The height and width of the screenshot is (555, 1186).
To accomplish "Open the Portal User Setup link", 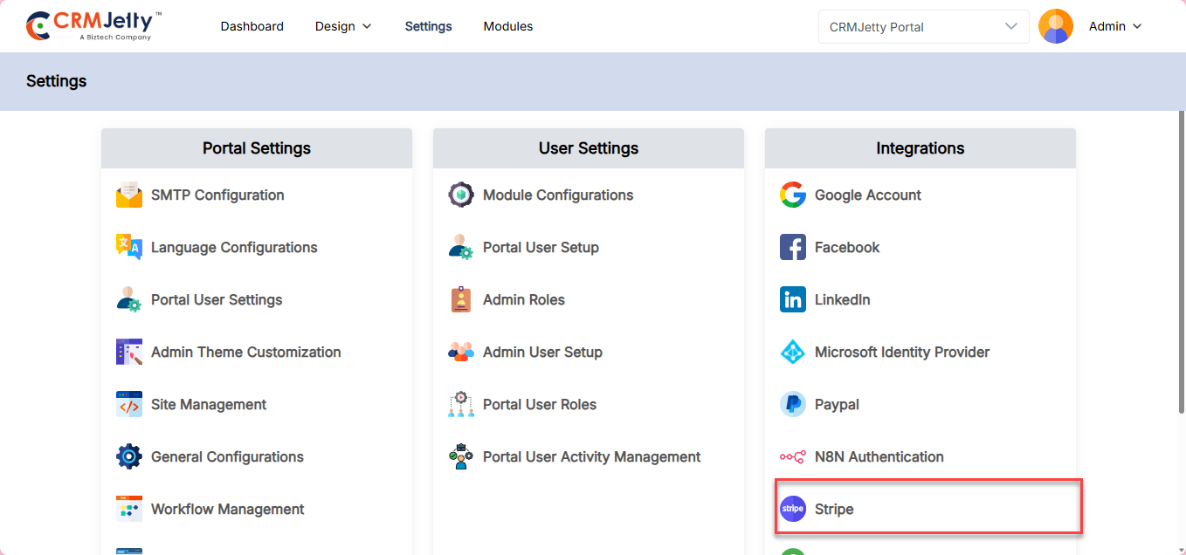I will click(541, 248).
